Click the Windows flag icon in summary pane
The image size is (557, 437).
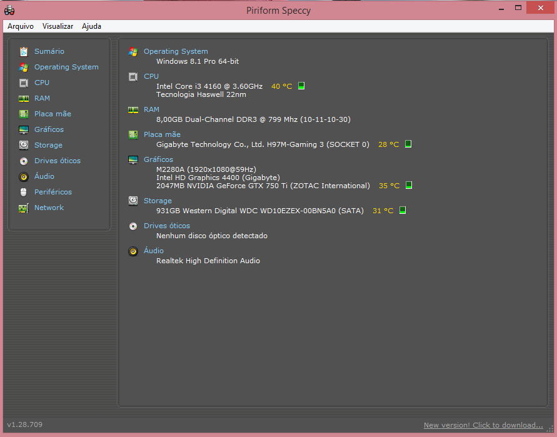[x=133, y=51]
